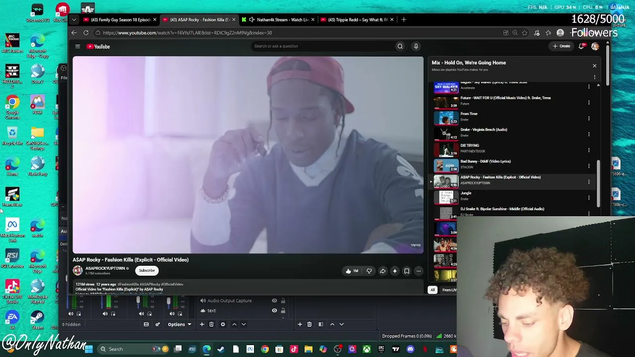Adjust the third OBS mixer volume fader

[138, 300]
